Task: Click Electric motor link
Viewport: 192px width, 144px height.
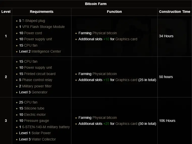Action: (35, 115)
